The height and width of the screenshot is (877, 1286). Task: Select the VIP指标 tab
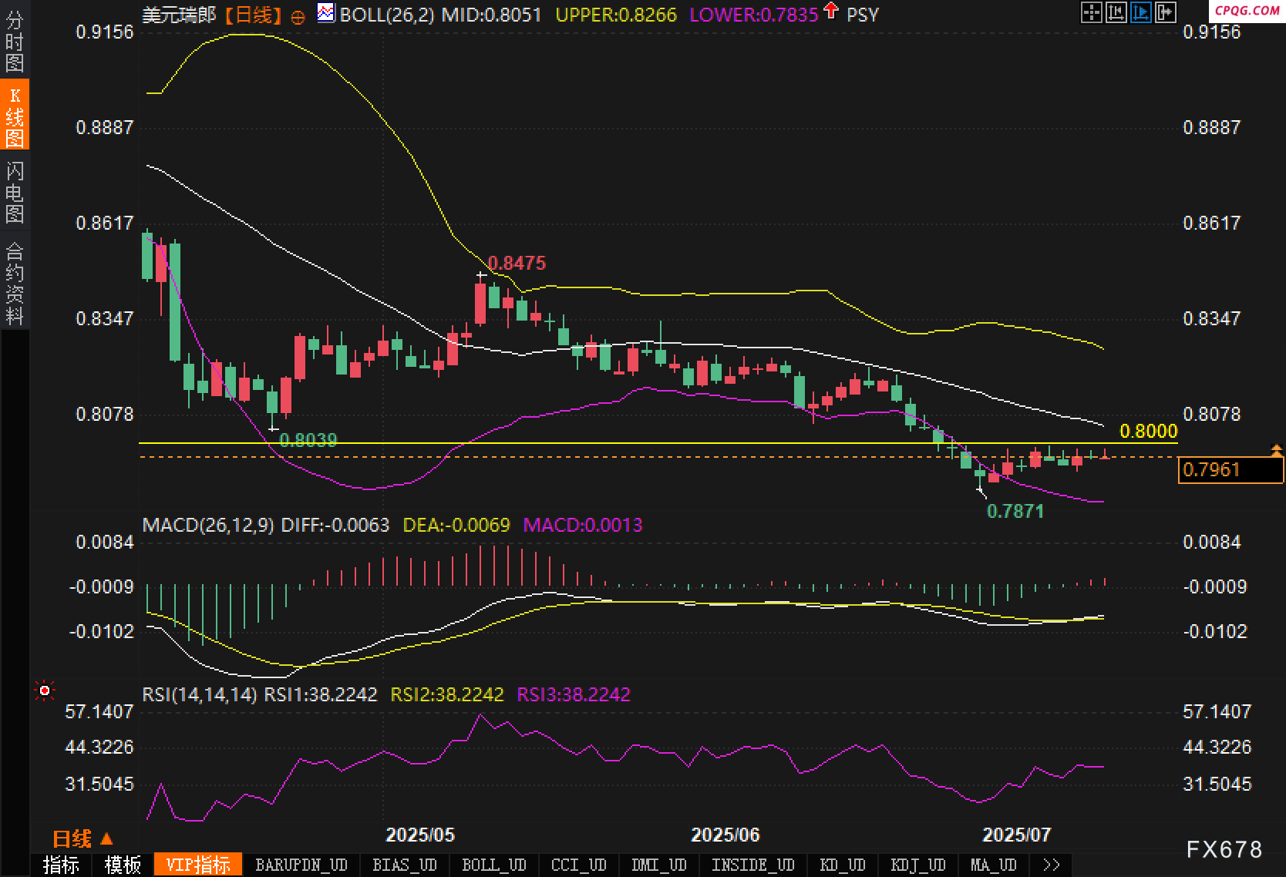coord(198,865)
